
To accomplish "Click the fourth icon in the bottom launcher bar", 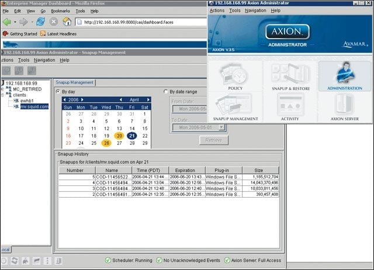I will [36, 261].
